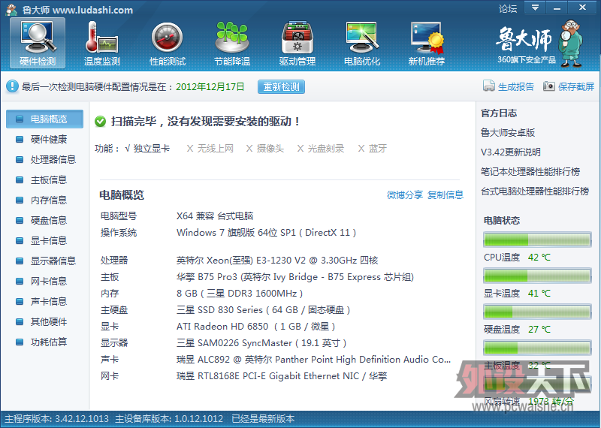Click the CPU温度 progress bar
The height and width of the screenshot is (428, 601).
(537, 240)
